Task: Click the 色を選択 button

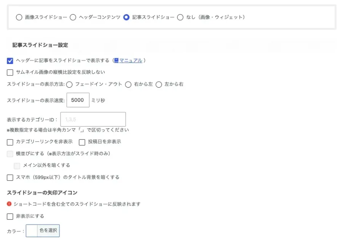Action: click(x=48, y=230)
